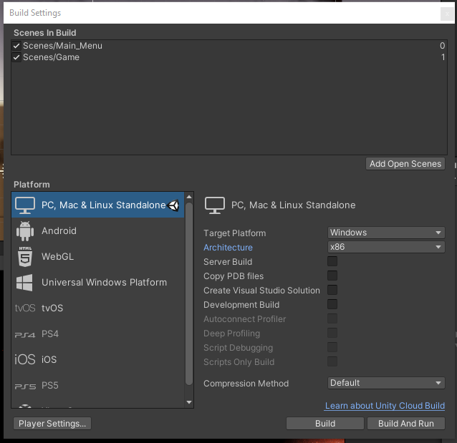This screenshot has height=443, width=457.
Task: Click the Target Platform label
Action: [x=235, y=233]
